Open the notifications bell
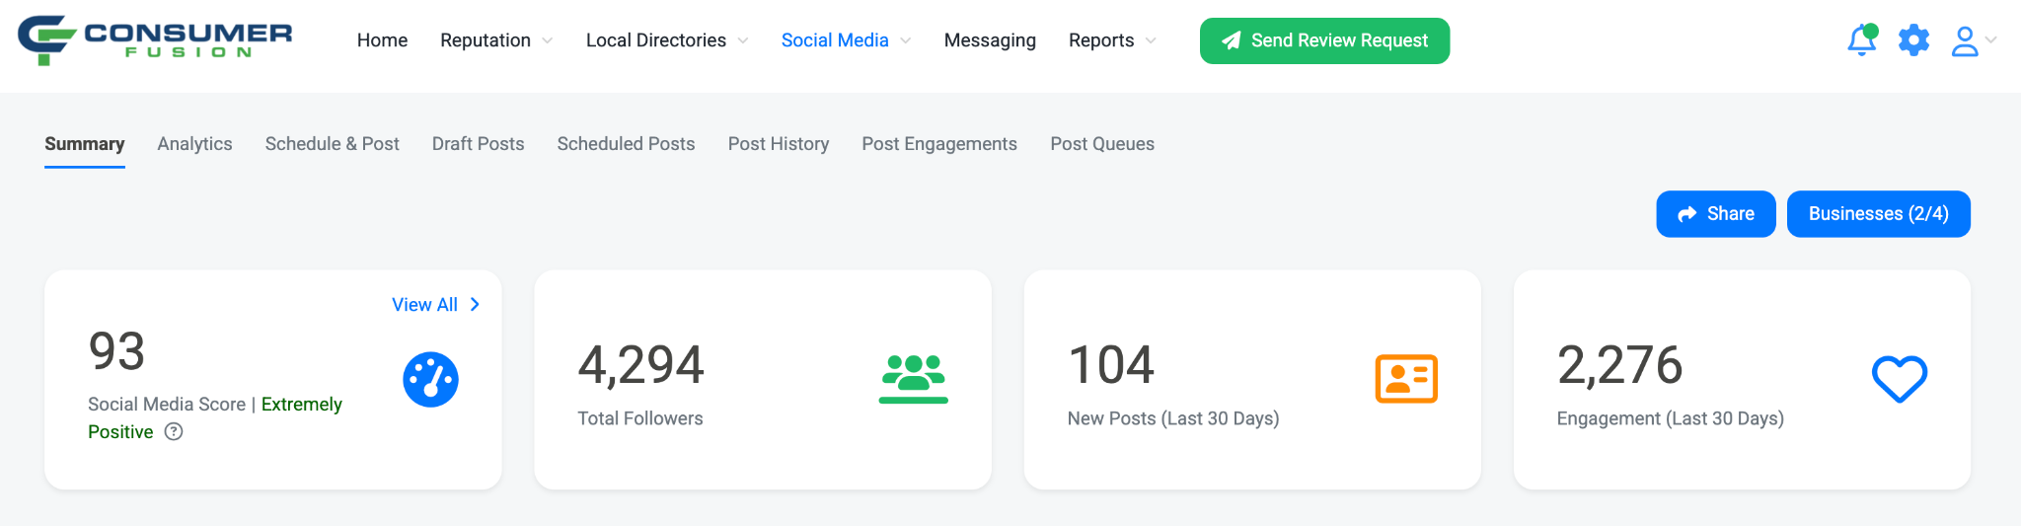The image size is (2021, 526). click(1862, 40)
